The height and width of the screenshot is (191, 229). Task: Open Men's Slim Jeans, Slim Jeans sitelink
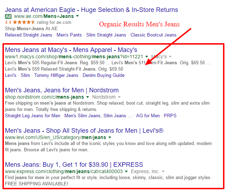click(x=98, y=116)
